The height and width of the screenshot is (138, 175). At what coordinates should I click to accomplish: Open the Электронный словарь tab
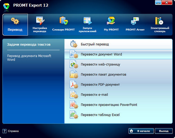pyautogui.click(x=160, y=25)
